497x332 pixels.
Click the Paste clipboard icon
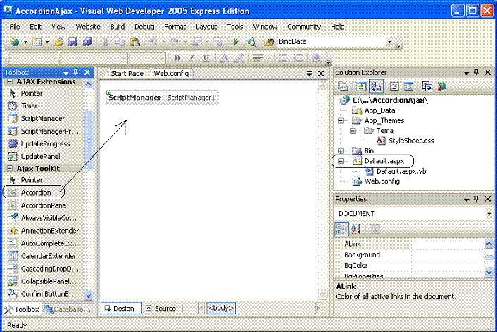(135, 41)
